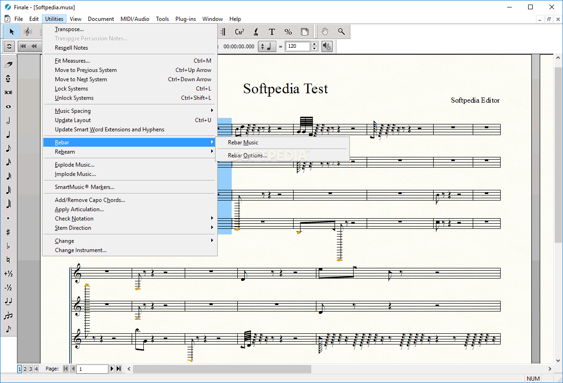This screenshot has width=563, height=383.
Task: Select the flat accidental tool
Action: [8, 246]
